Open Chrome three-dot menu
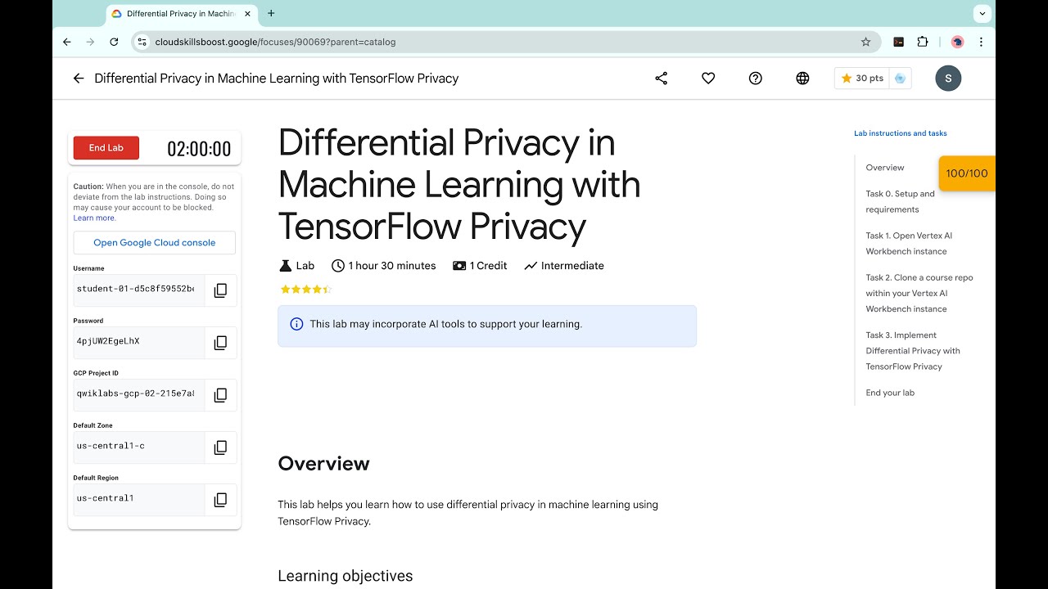The image size is (1048, 589). 981,42
